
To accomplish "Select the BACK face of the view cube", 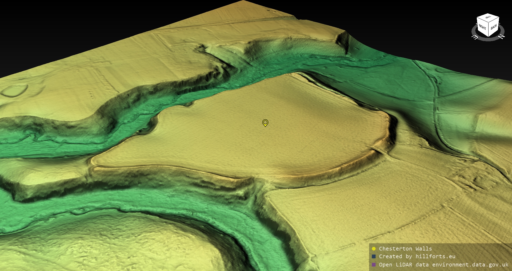I will (494, 27).
